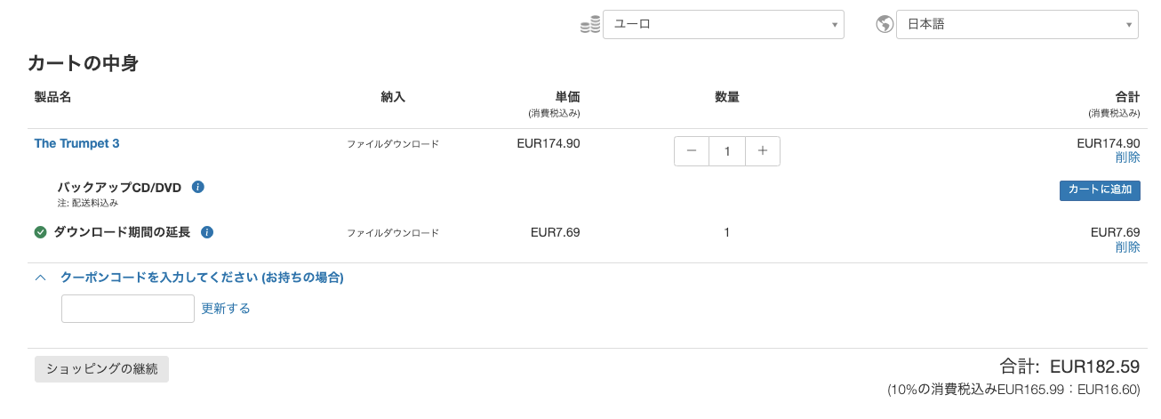Focus the coupon code text field
Viewport: 1161px width, 419px height.
(128, 309)
